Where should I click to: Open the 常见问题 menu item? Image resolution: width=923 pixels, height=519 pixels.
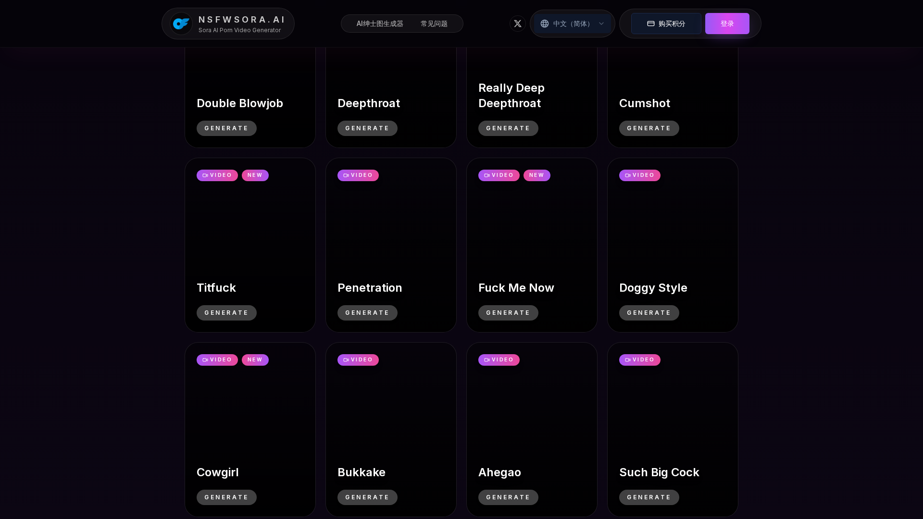pyautogui.click(x=434, y=24)
